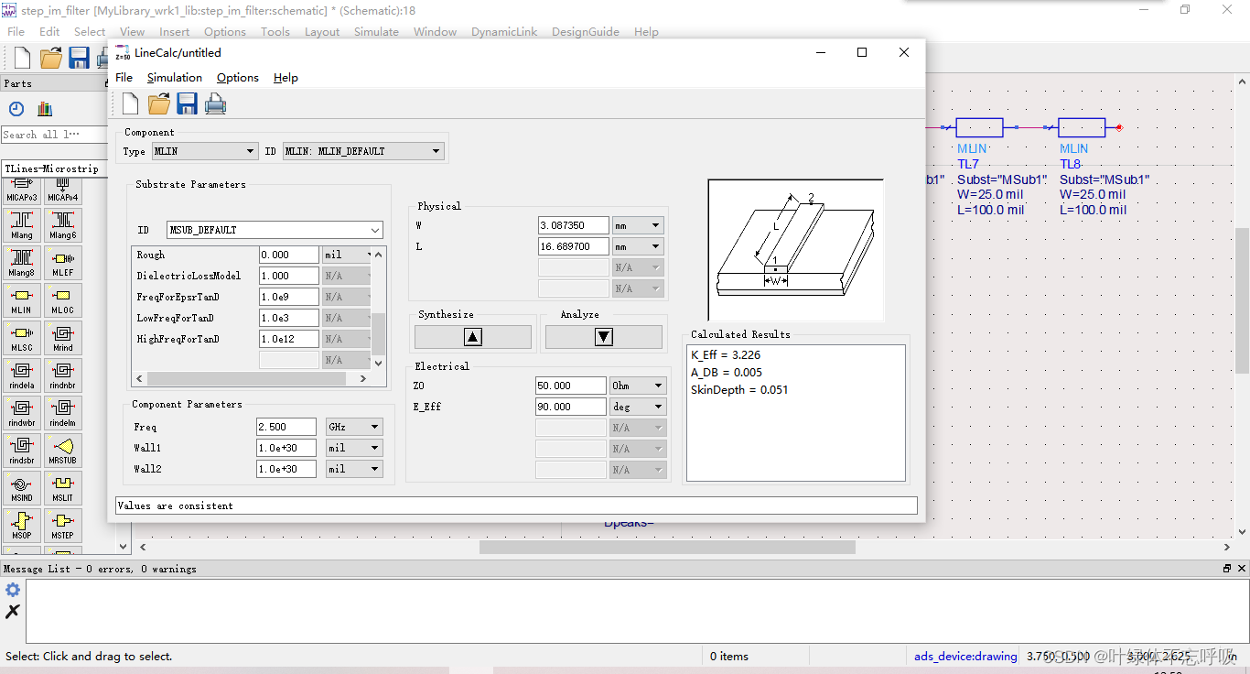Select the MSIND spiral inductor part
Viewport: 1250px width, 674px height.
21,488
